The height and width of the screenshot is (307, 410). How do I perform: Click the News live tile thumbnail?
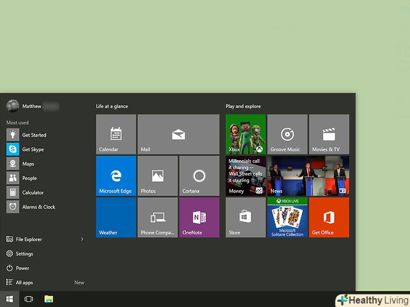click(x=308, y=176)
